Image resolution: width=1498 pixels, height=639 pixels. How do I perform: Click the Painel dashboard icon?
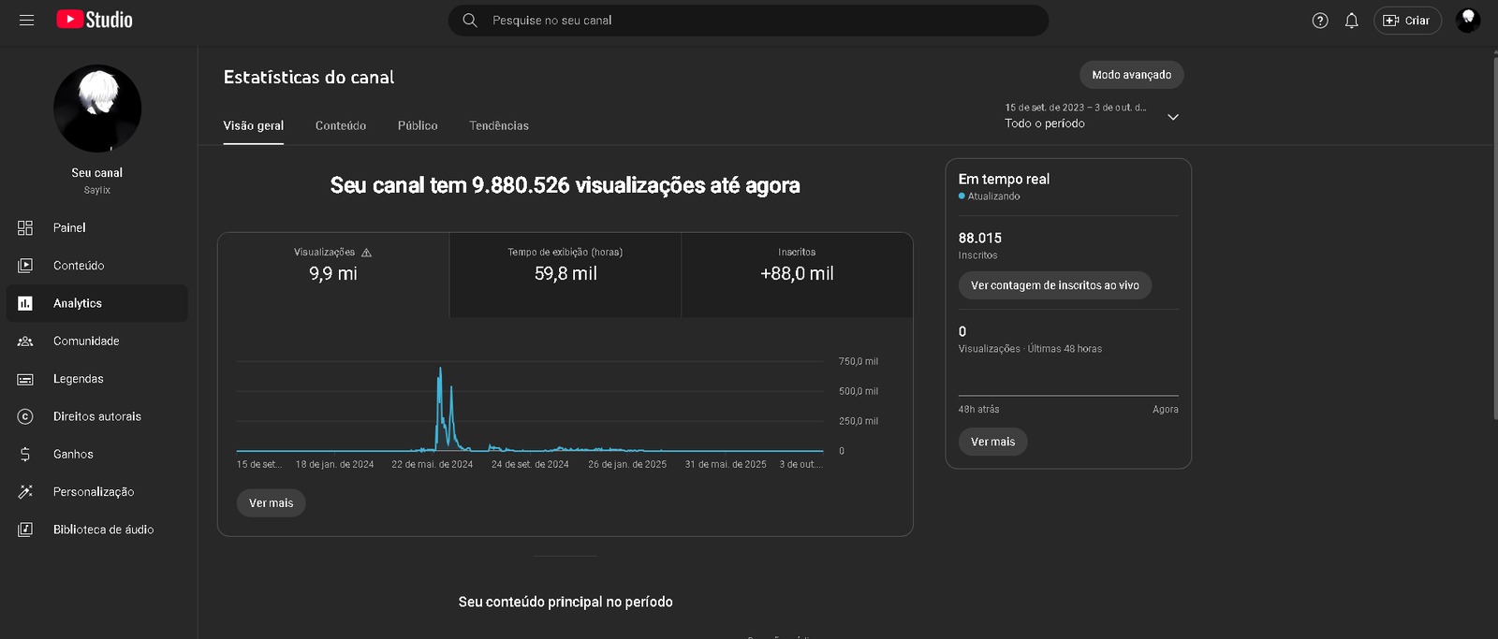25,227
